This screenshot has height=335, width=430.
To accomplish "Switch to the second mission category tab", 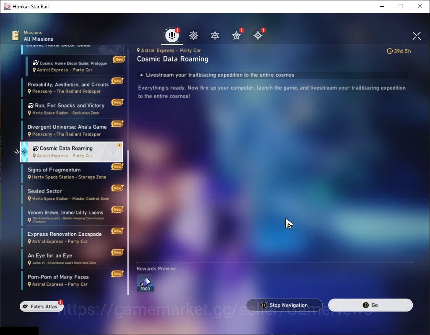I will pyautogui.click(x=193, y=35).
